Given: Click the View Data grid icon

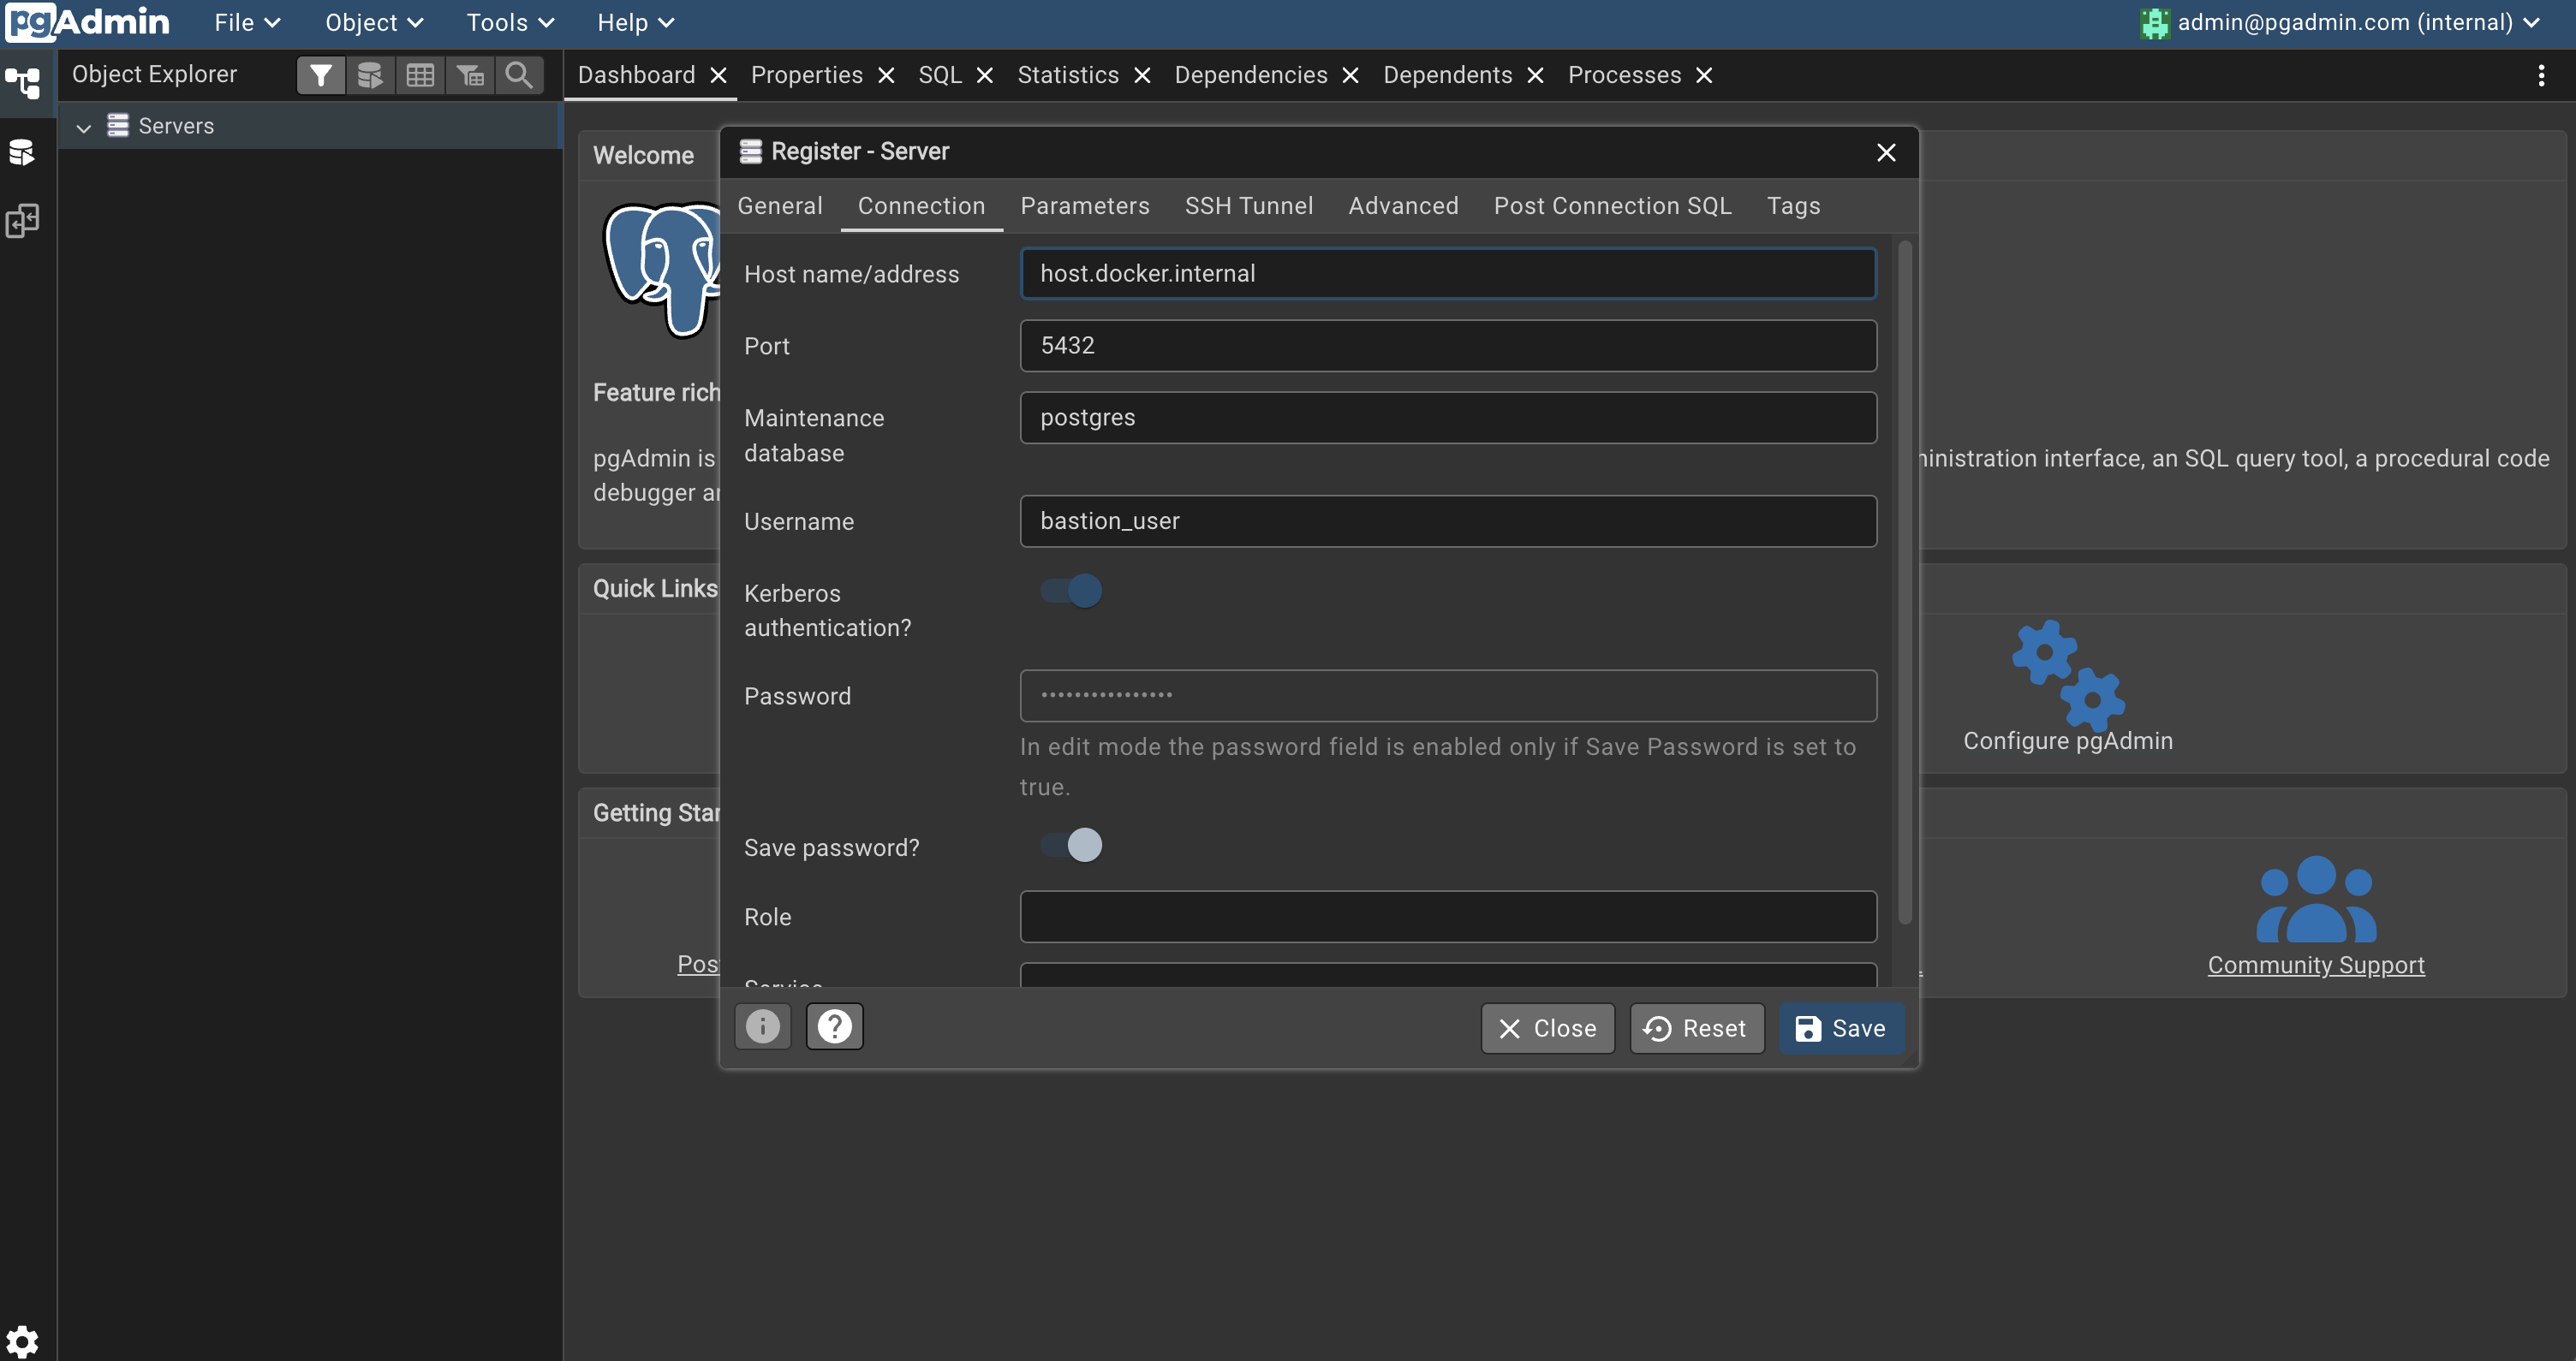Looking at the screenshot, I should point(420,75).
